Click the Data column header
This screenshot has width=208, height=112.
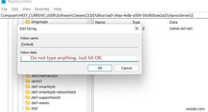click(x=173, y=22)
